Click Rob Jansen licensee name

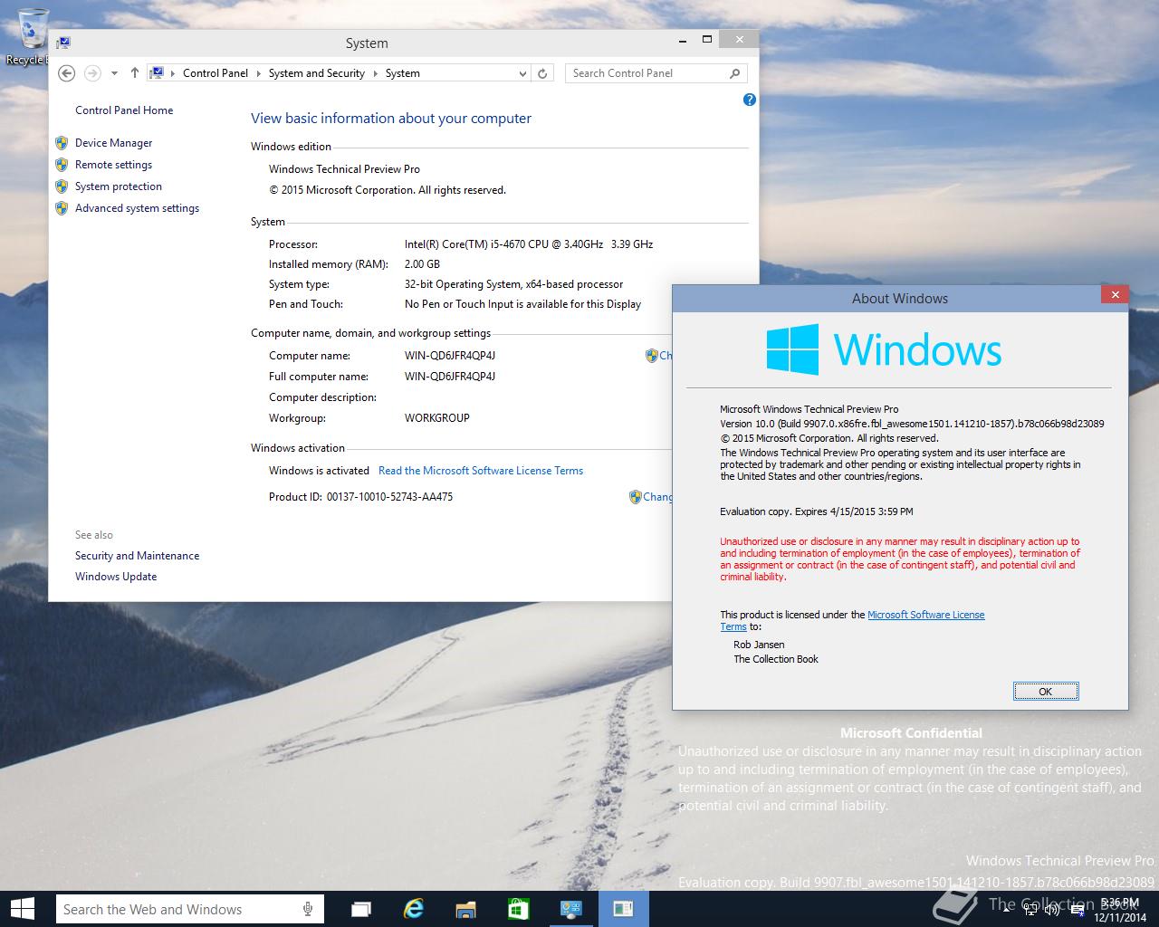point(759,645)
